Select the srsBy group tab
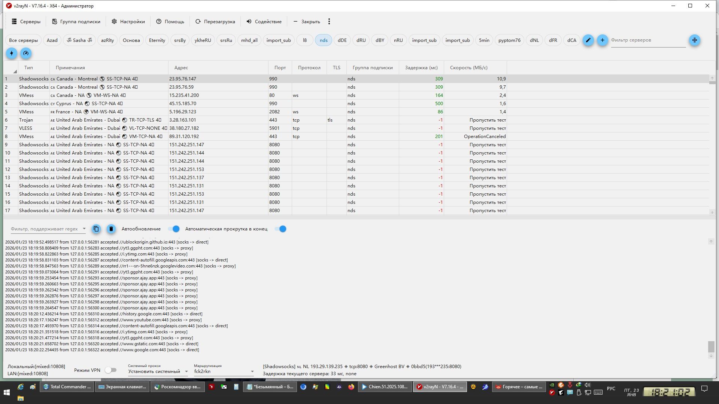 pyautogui.click(x=180, y=40)
